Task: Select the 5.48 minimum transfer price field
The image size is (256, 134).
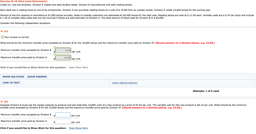Action: point(63,50)
